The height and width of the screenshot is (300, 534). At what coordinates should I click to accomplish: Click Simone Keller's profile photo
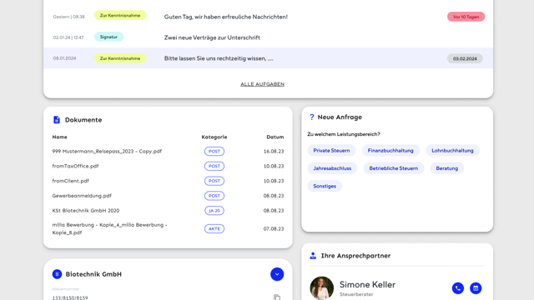click(x=321, y=287)
